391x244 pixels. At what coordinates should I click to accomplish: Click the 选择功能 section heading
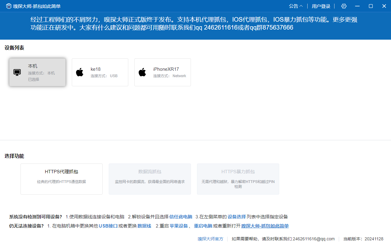(x=14, y=156)
